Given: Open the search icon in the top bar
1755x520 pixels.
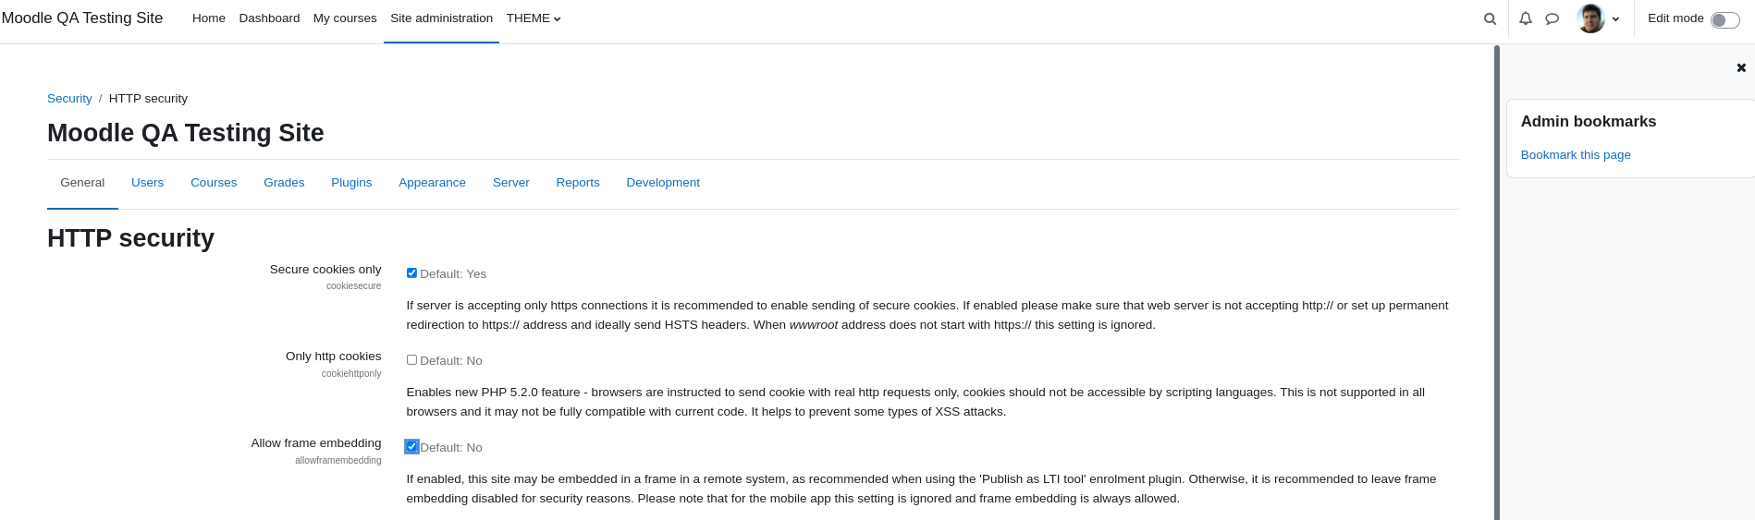Looking at the screenshot, I should pyautogui.click(x=1490, y=18).
